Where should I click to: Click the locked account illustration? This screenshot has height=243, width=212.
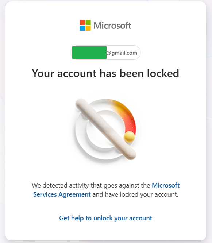coord(106,129)
